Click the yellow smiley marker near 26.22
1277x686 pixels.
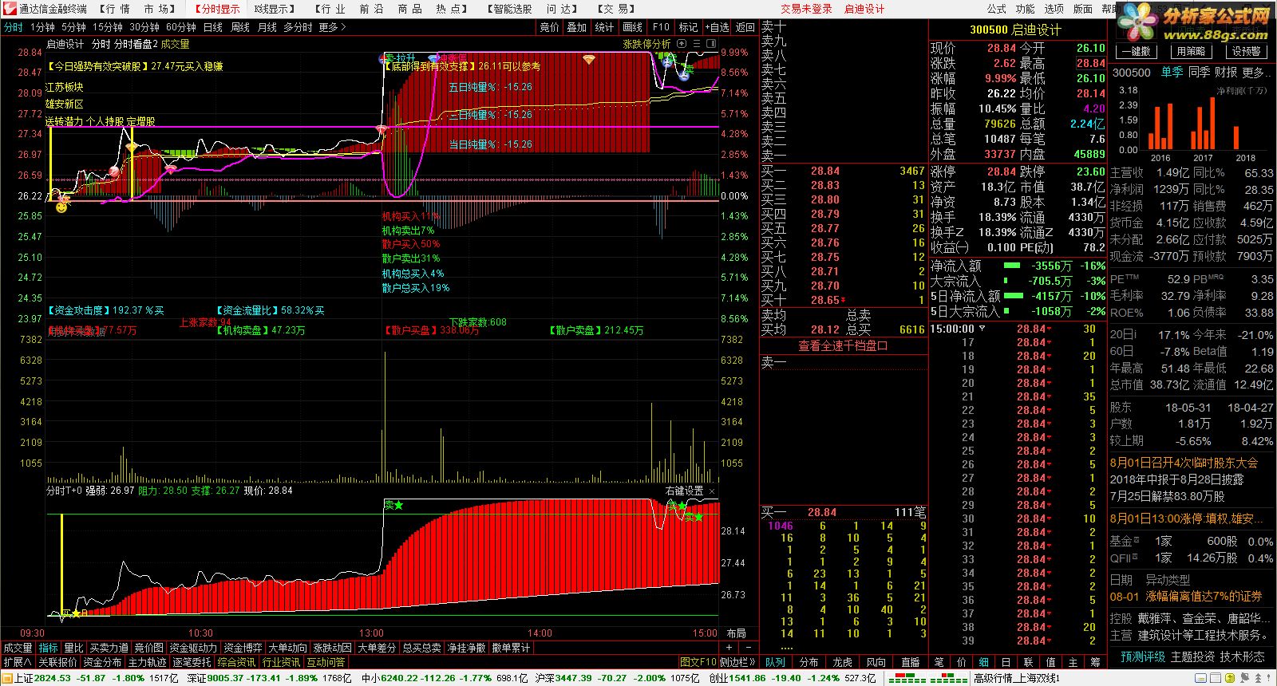click(61, 207)
